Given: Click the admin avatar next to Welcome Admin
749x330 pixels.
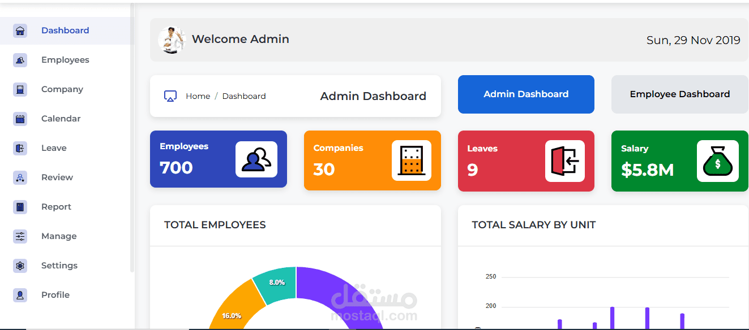Looking at the screenshot, I should pyautogui.click(x=172, y=39).
